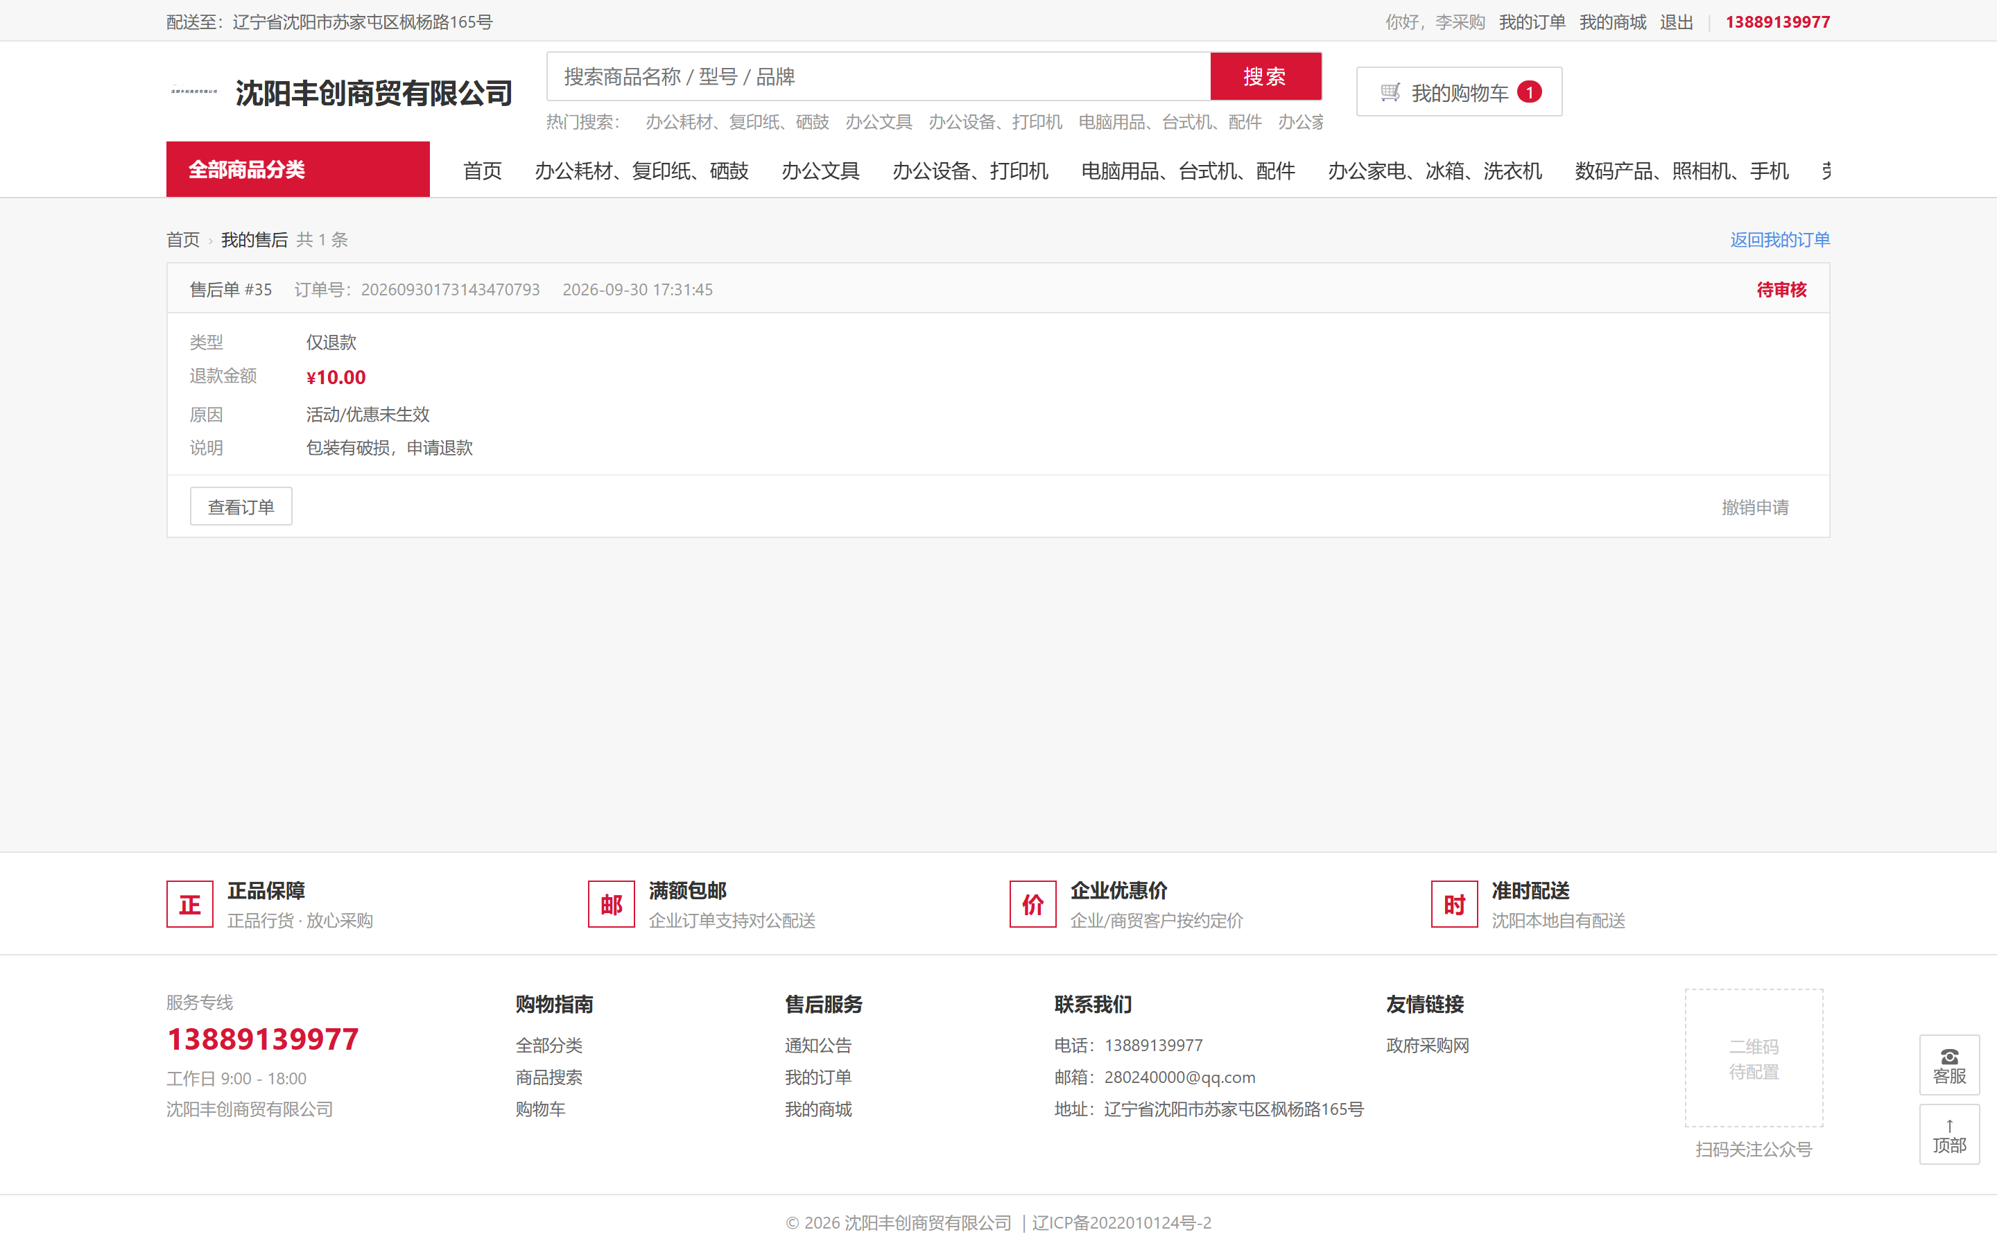Open 数码产品、照相机、手机 nav category
This screenshot has width=1997, height=1248.
pyautogui.click(x=1682, y=171)
